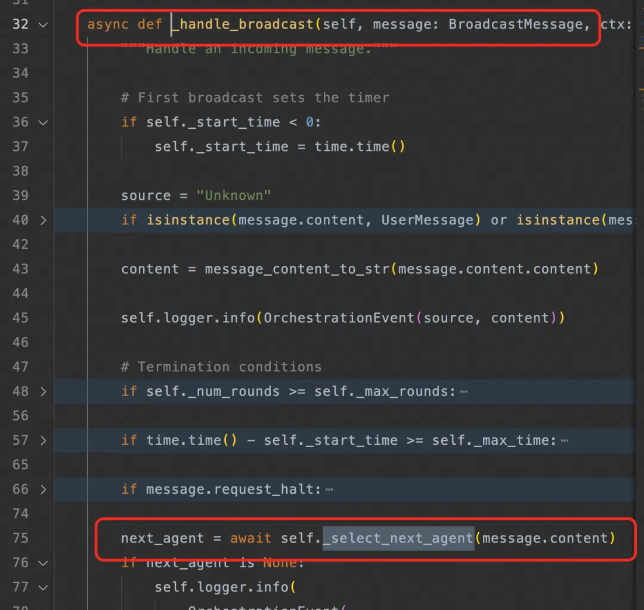Image resolution: width=644 pixels, height=610 pixels.
Task: Expand folded _max_rounds condition on line 48
Action: pos(43,392)
